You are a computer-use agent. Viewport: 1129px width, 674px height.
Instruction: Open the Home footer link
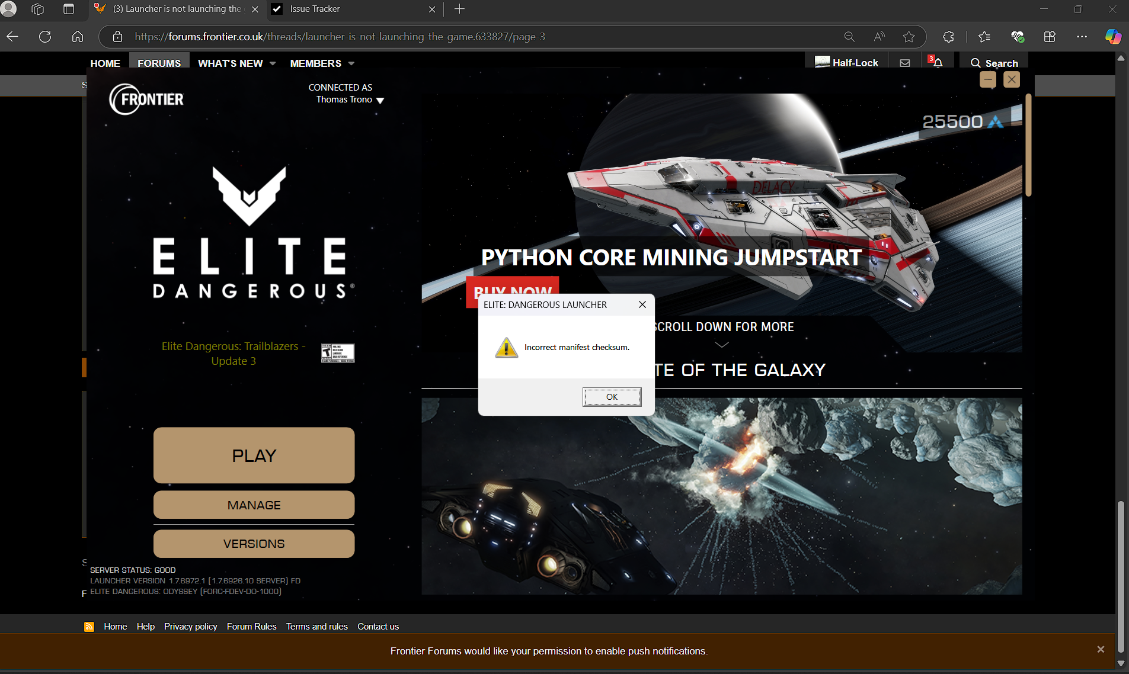115,627
